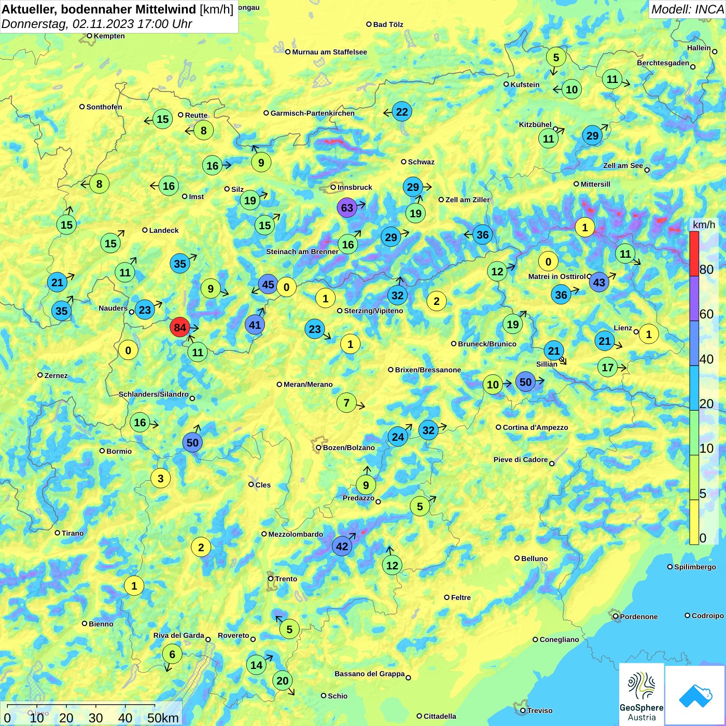The image size is (726, 726).
Task: Select the Cortina d'Ampezzo label
Action: point(535,427)
